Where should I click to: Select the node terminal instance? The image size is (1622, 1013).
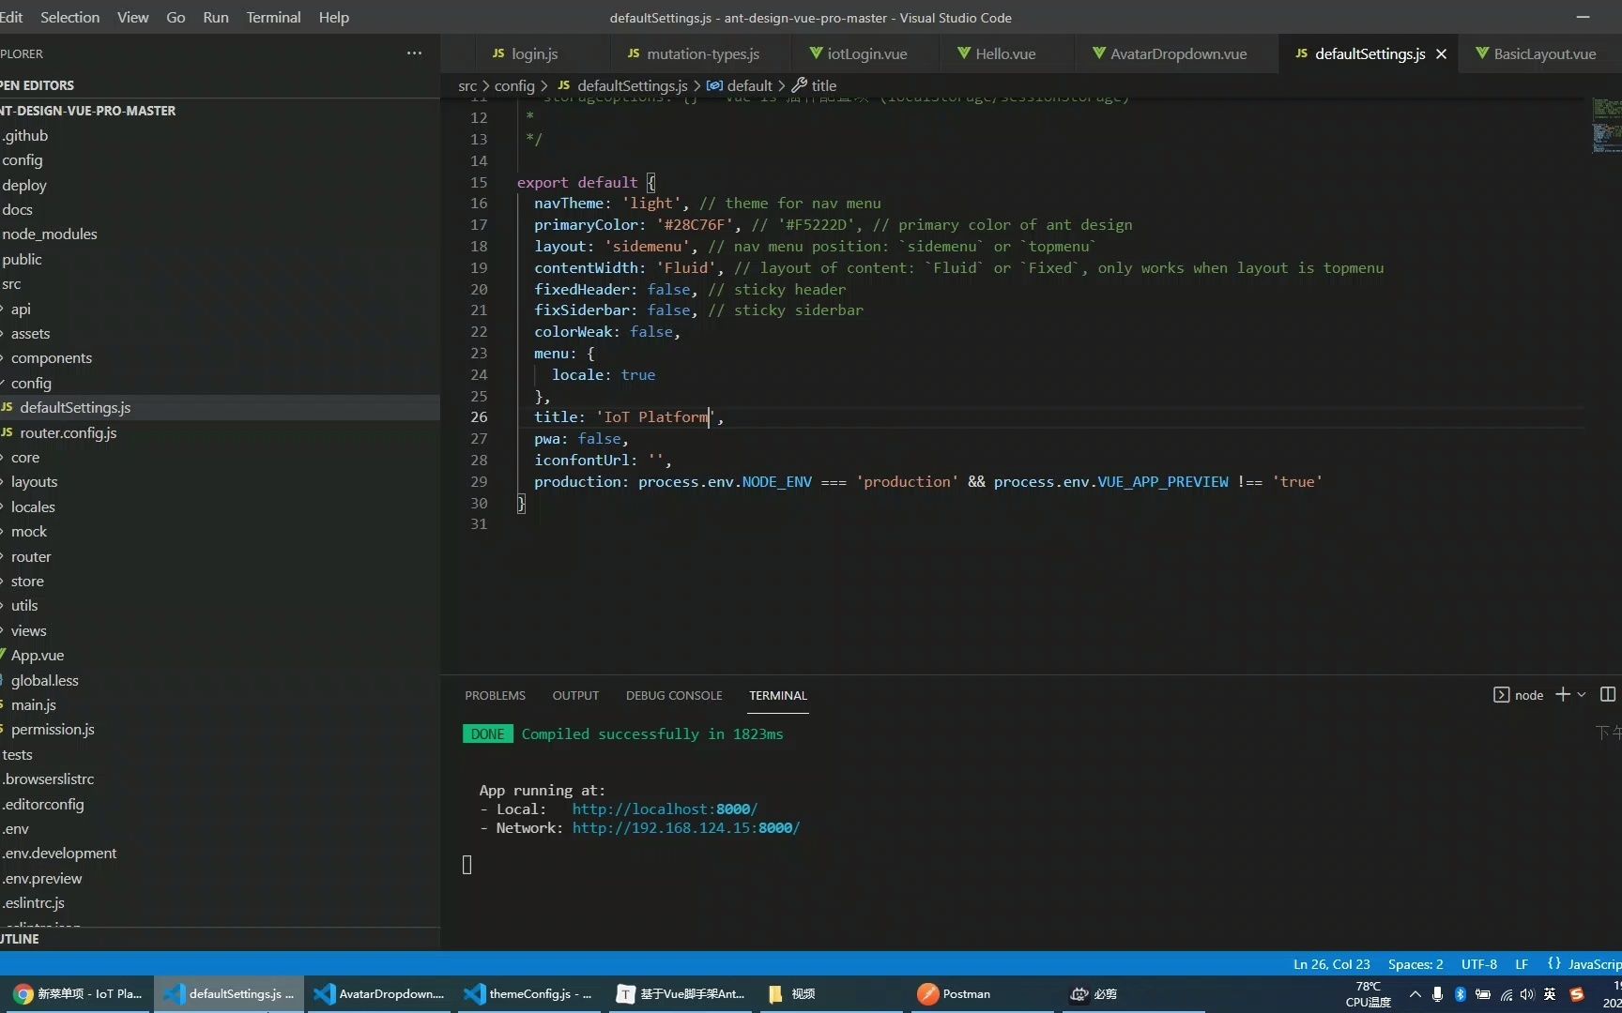pos(1519,695)
